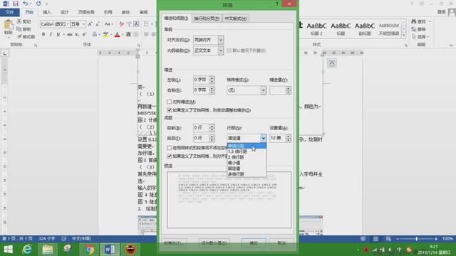The width and height of the screenshot is (456, 256).
Task: Click the Copy icon in clipboard group
Action: pyautogui.click(x=19, y=29)
